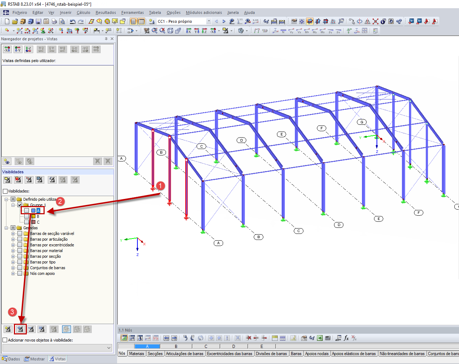Viewport: 459px width, 364px height.
Task: Click the yellow color swatch for group B
Action: [33, 216]
